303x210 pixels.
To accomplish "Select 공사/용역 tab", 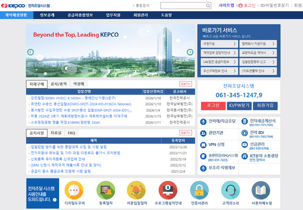I will click(x=59, y=84).
